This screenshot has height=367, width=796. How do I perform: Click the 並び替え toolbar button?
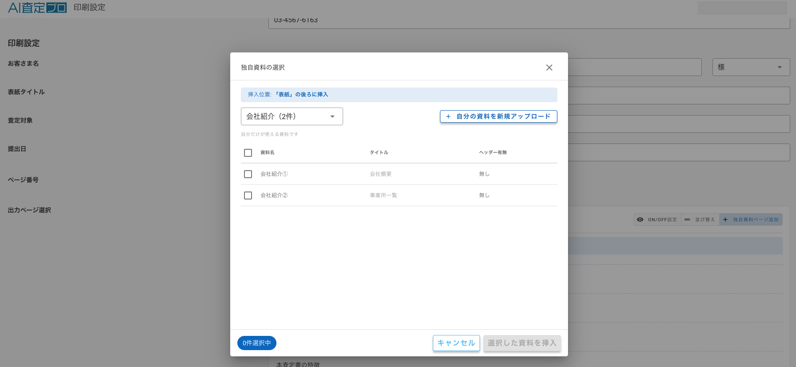(x=700, y=219)
